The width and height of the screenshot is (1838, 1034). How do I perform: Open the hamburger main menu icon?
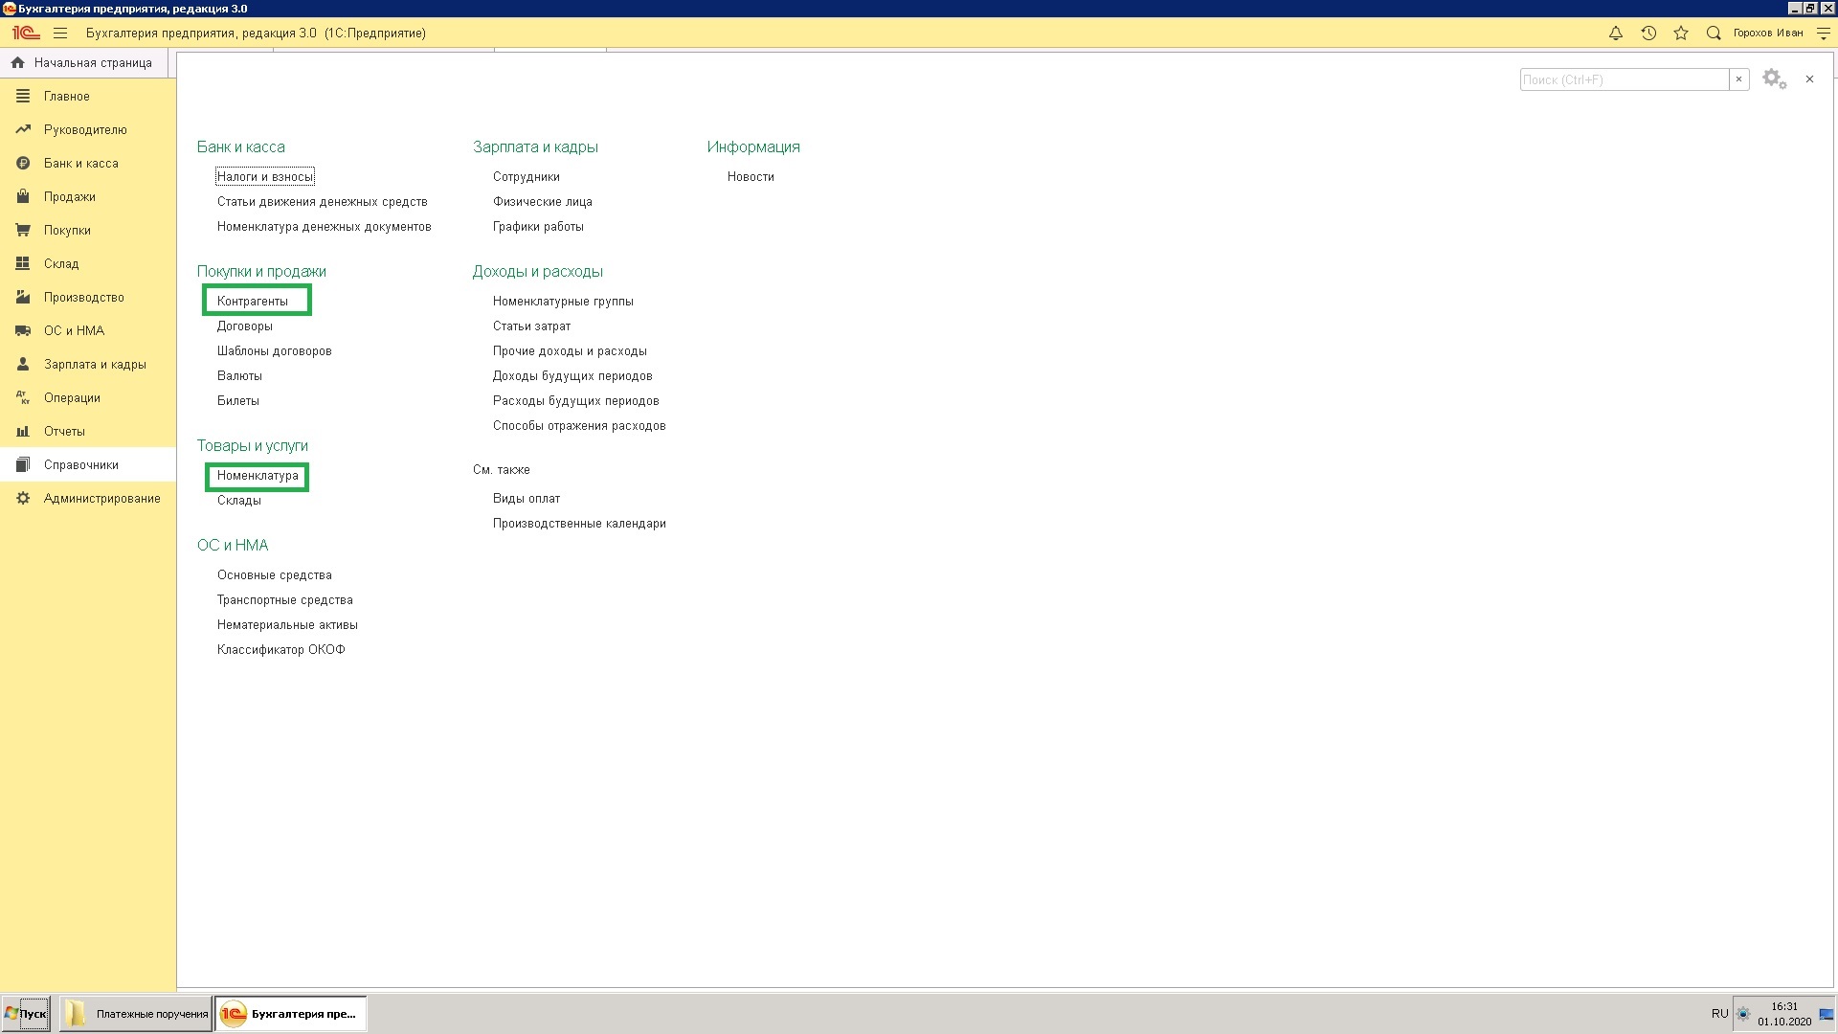(x=60, y=34)
